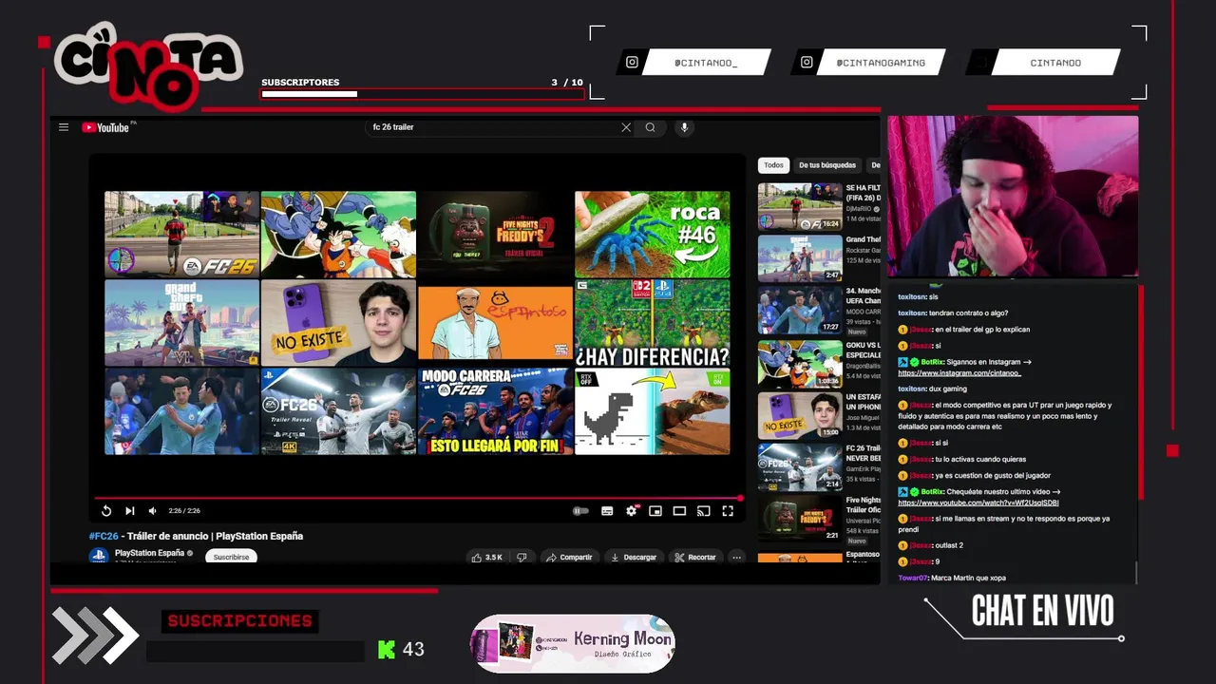The width and height of the screenshot is (1216, 684).
Task: Open the Goku Dragon Ball endscreen video
Action: 338,234
